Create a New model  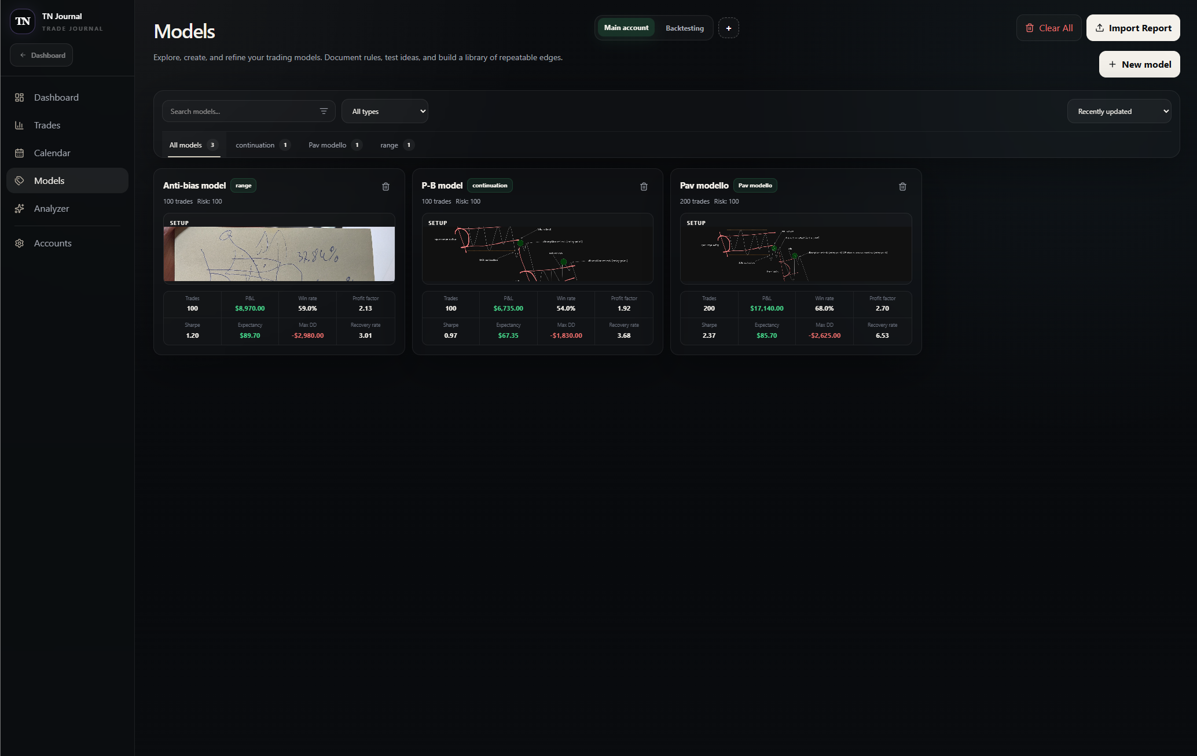[1139, 64]
